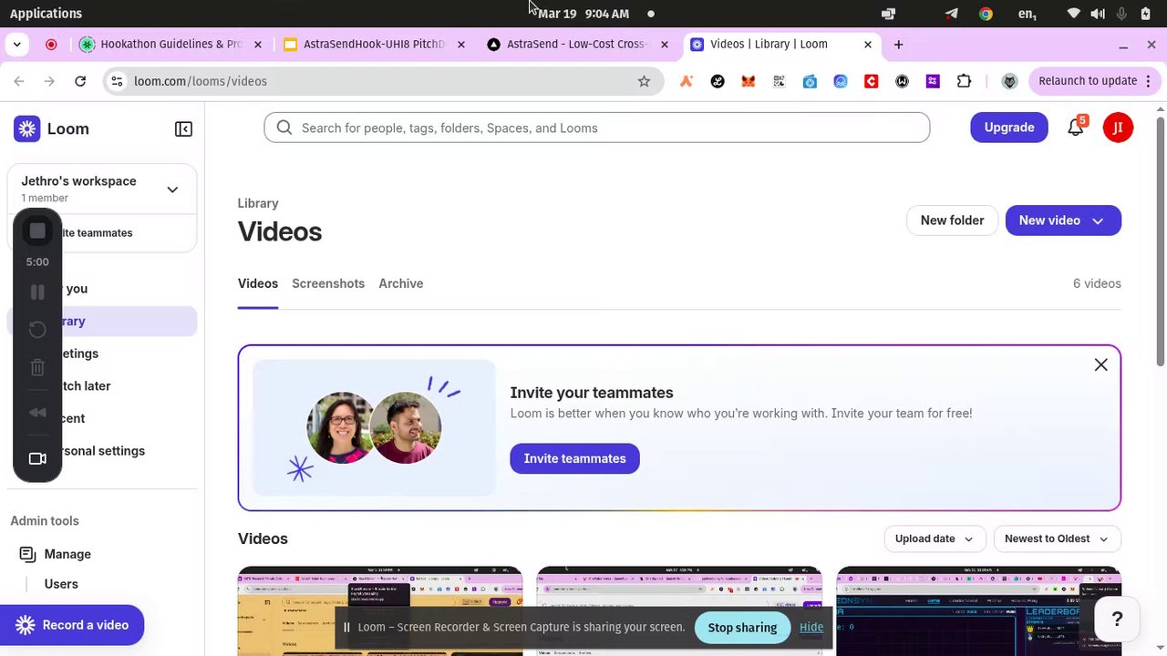
Task: Open the help question mark button
Action: tap(1117, 620)
